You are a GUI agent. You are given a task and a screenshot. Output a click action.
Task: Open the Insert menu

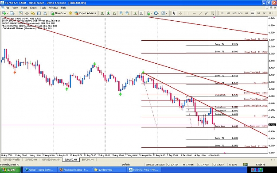(x=24, y=8)
